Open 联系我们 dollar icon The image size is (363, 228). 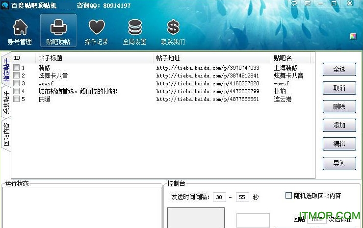[x=173, y=27]
